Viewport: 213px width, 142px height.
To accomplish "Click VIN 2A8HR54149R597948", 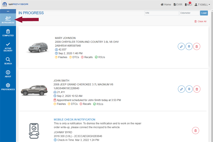I will pos(68,46).
